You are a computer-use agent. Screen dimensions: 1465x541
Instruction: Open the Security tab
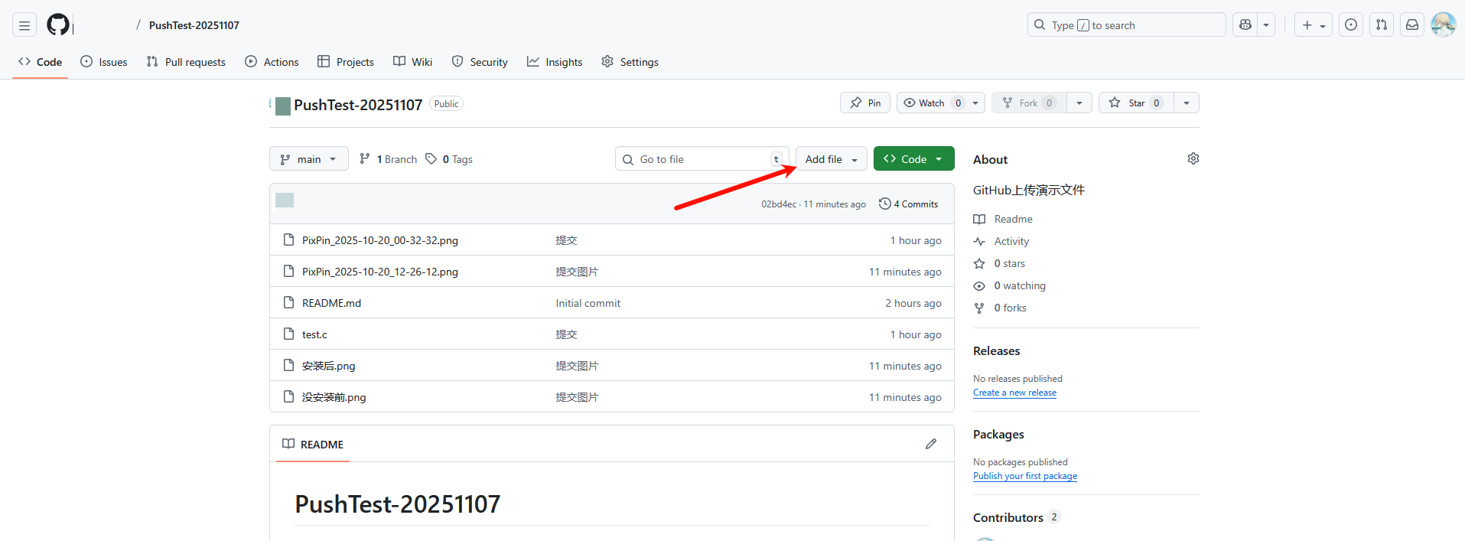click(x=480, y=62)
